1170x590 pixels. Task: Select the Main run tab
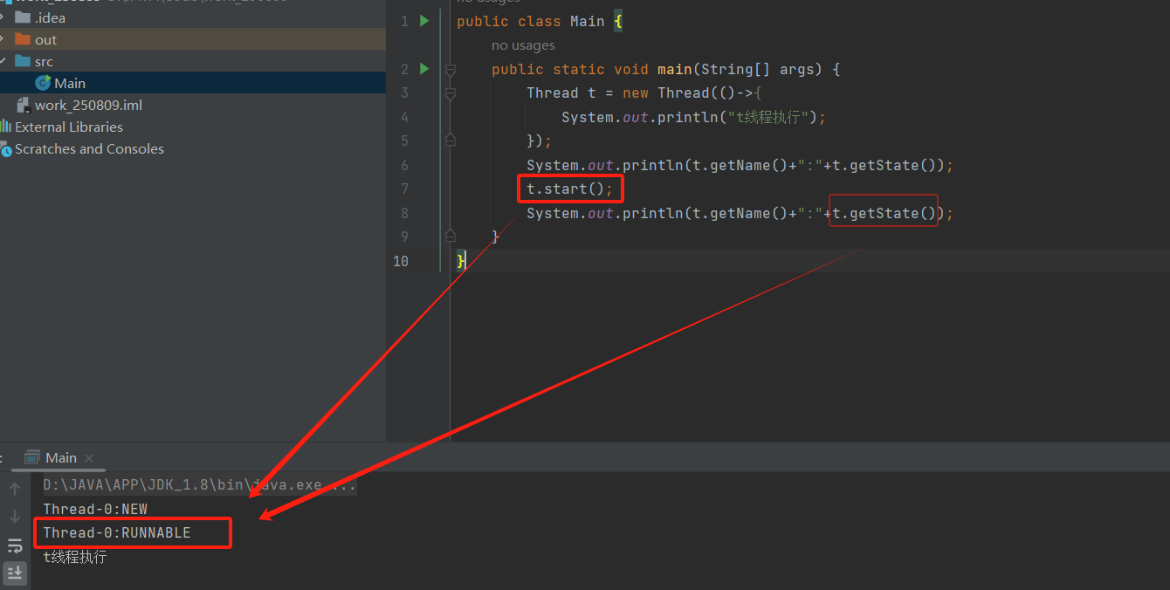click(x=60, y=457)
